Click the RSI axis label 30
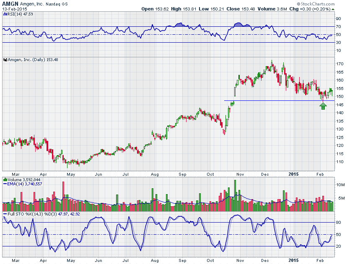 click(x=338, y=43)
